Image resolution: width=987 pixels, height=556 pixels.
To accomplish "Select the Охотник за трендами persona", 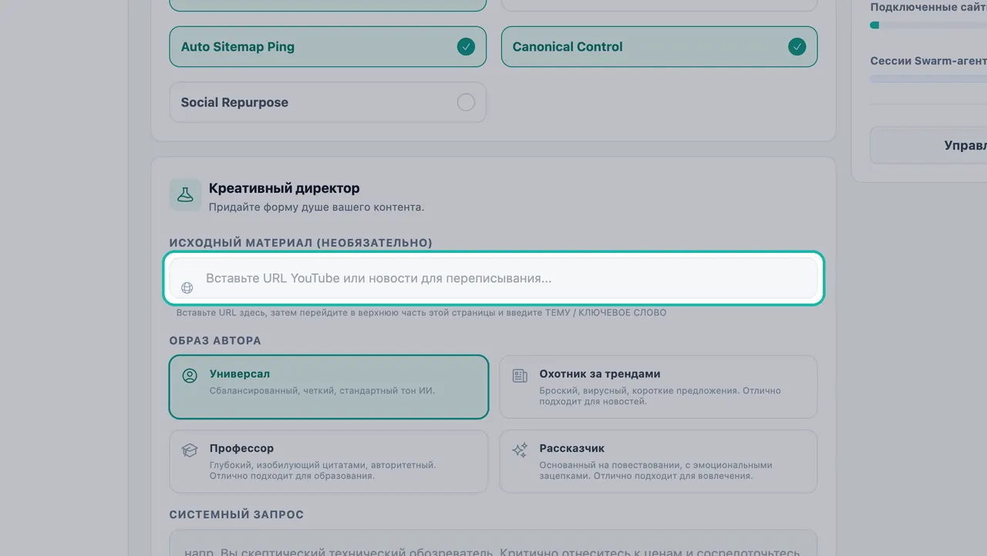I will pyautogui.click(x=659, y=386).
